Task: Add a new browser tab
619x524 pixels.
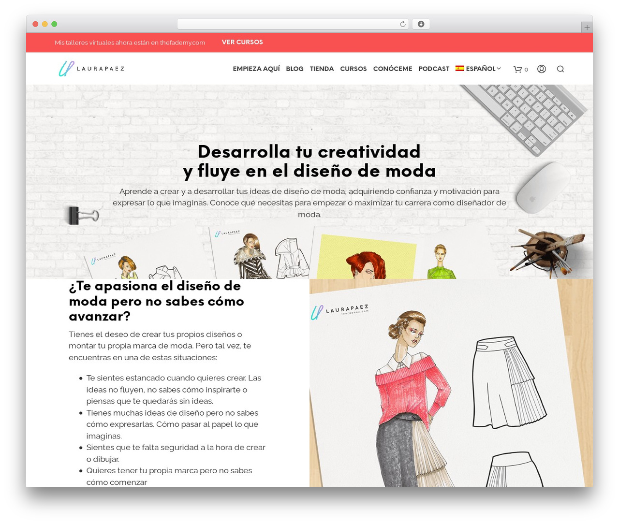Action: 587,28
